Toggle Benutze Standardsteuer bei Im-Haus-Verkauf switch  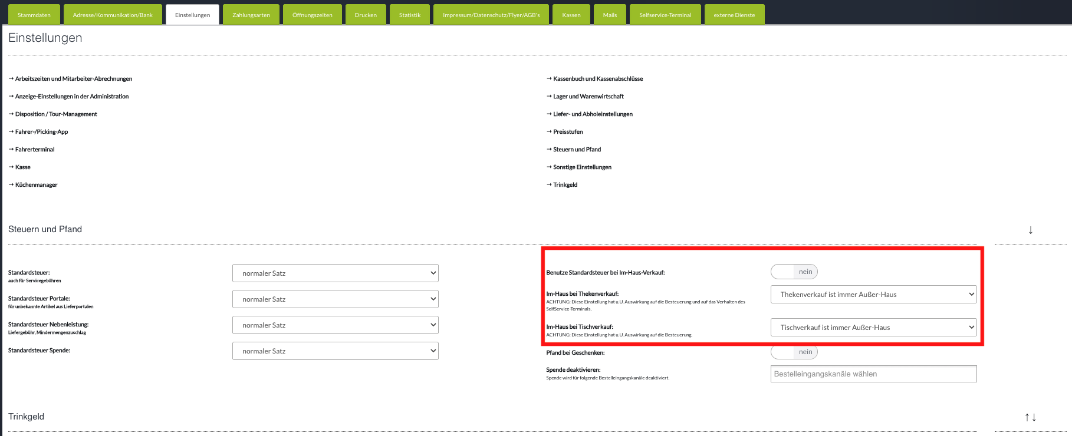(794, 272)
